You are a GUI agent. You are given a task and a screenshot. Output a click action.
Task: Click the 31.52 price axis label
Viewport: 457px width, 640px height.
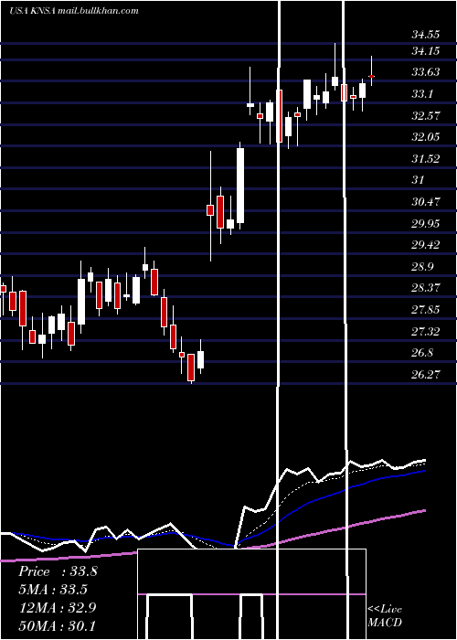425,159
